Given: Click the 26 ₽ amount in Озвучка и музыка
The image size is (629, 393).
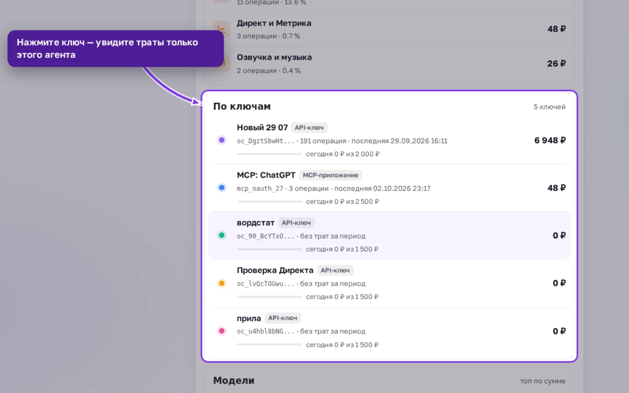Looking at the screenshot, I should pos(557,64).
